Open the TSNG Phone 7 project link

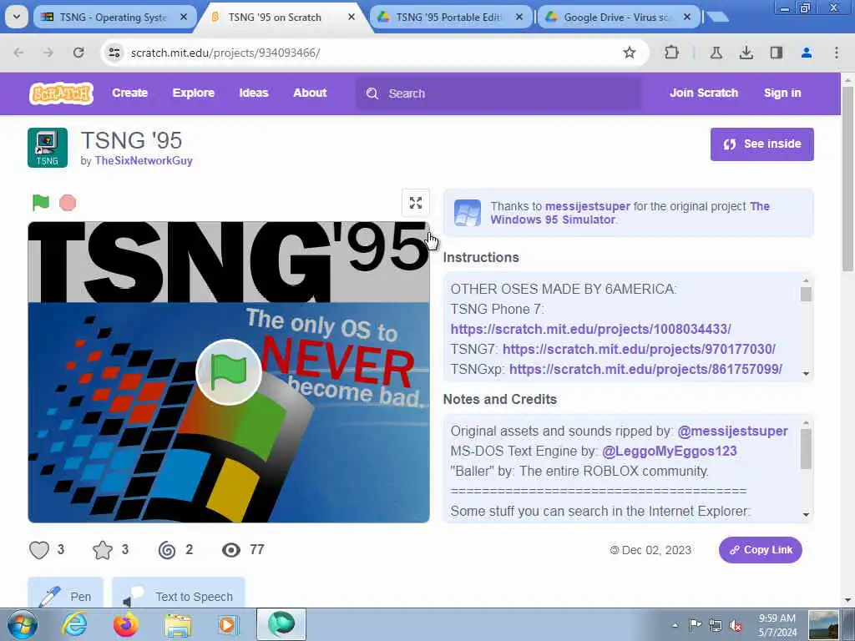click(x=590, y=329)
